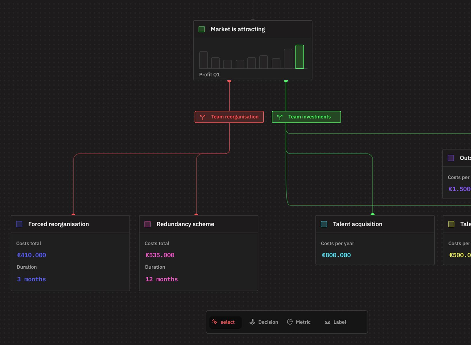This screenshot has height=345, width=471.
Task: Click the Label tool icon
Action: coord(327,322)
